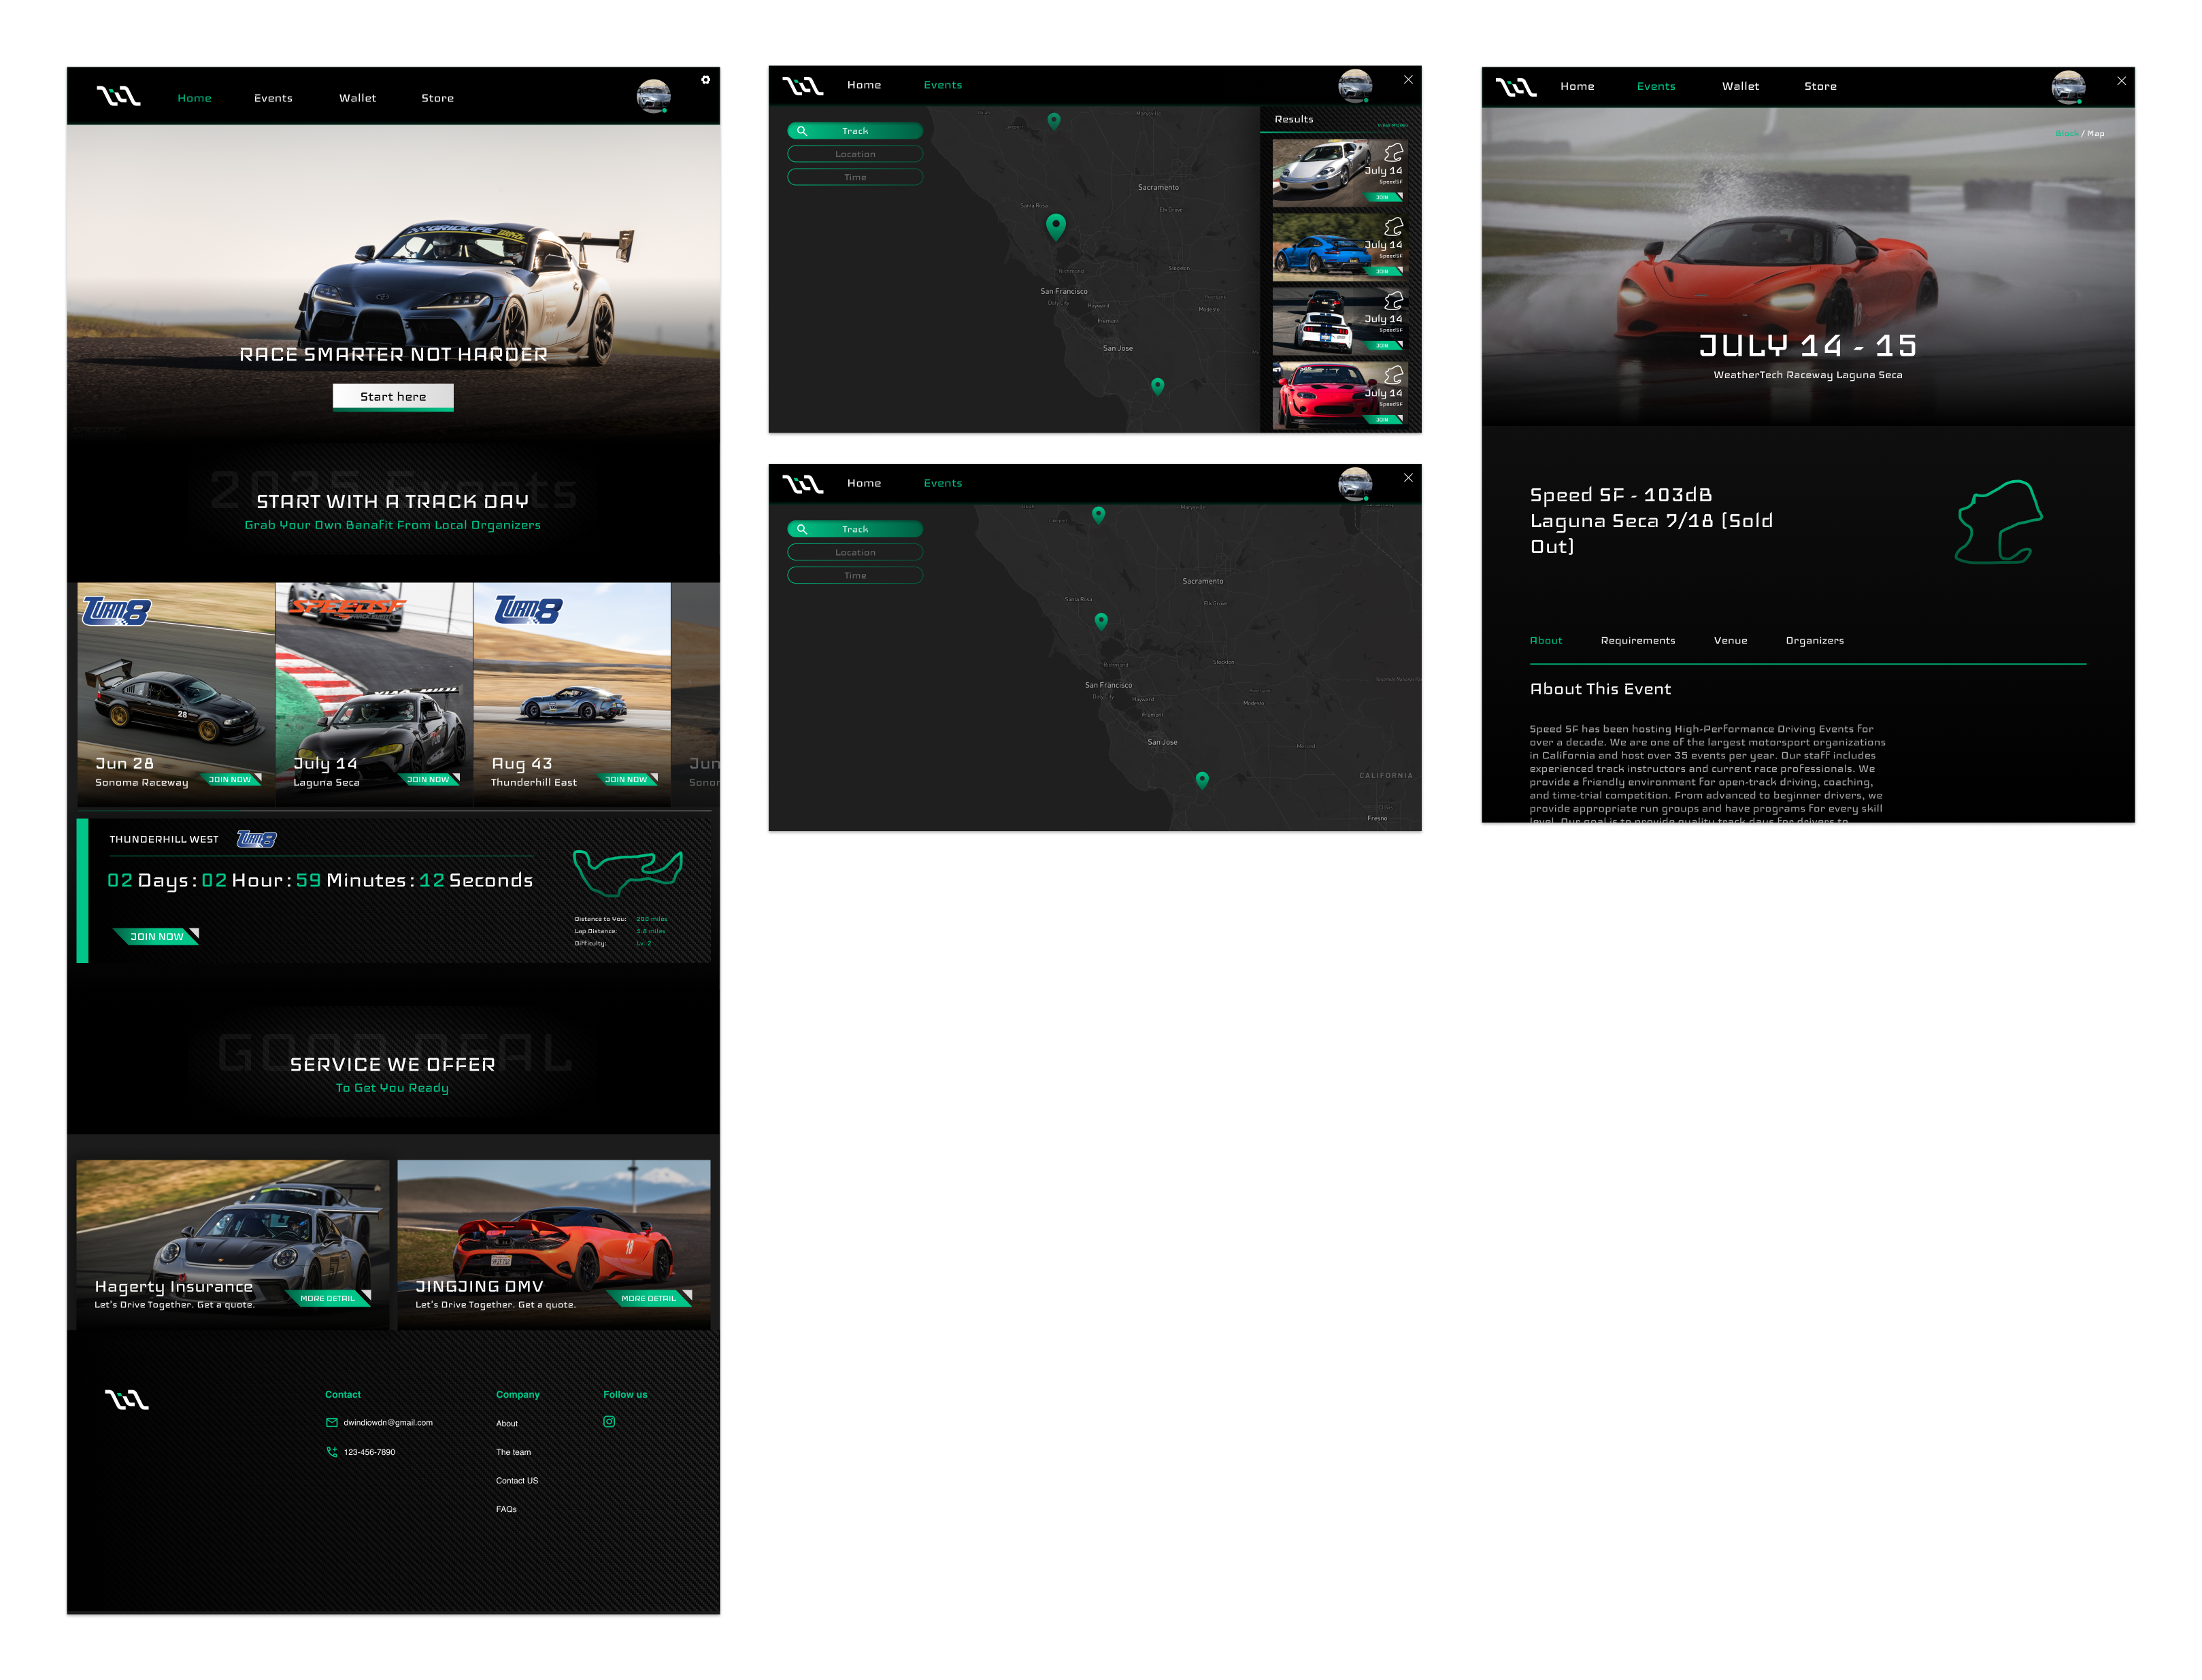
Task: Open the settings gear on the homepage
Action: coord(705,80)
